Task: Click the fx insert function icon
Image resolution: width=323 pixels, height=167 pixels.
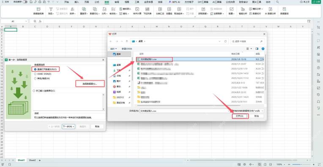Action: tap(40, 21)
